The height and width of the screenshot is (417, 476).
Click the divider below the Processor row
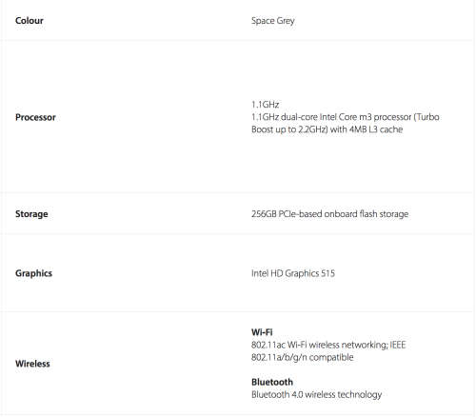[x=238, y=192]
